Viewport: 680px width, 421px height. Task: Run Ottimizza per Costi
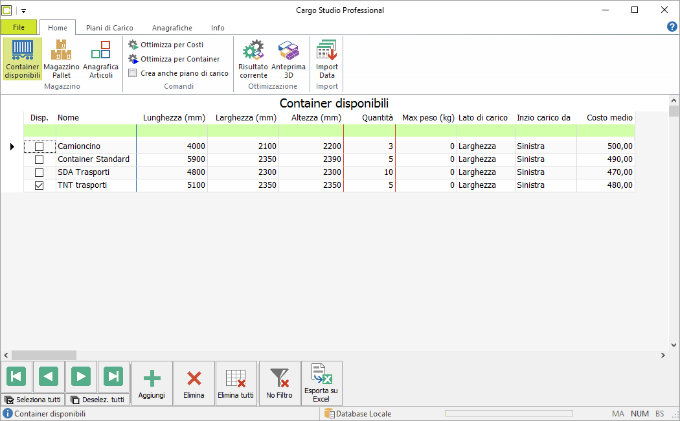click(166, 45)
